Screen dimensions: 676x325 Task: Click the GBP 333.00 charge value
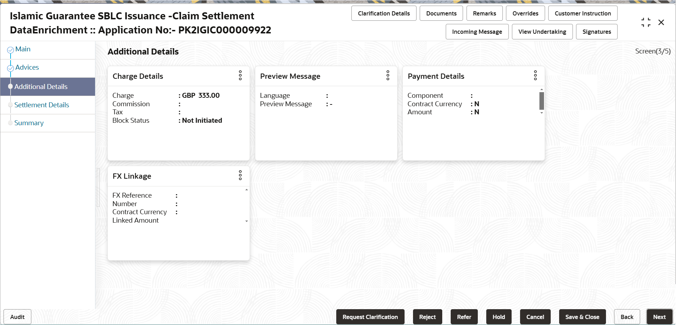coord(201,95)
